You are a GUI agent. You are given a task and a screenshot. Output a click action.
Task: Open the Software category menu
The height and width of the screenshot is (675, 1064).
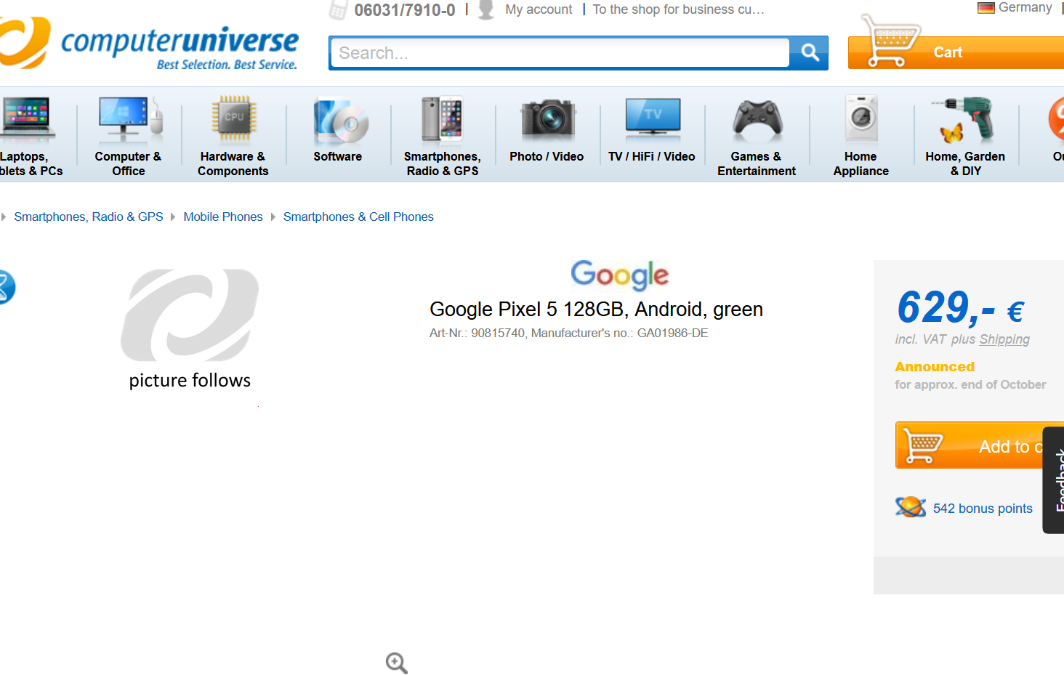tap(338, 156)
